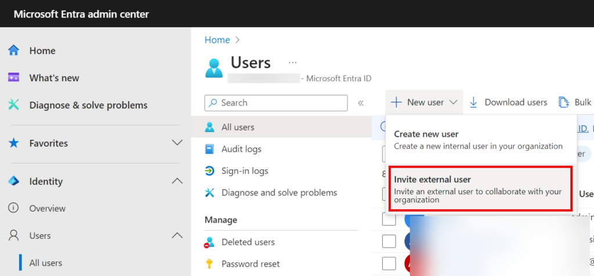Click Home in the left navigation

[x=42, y=50]
